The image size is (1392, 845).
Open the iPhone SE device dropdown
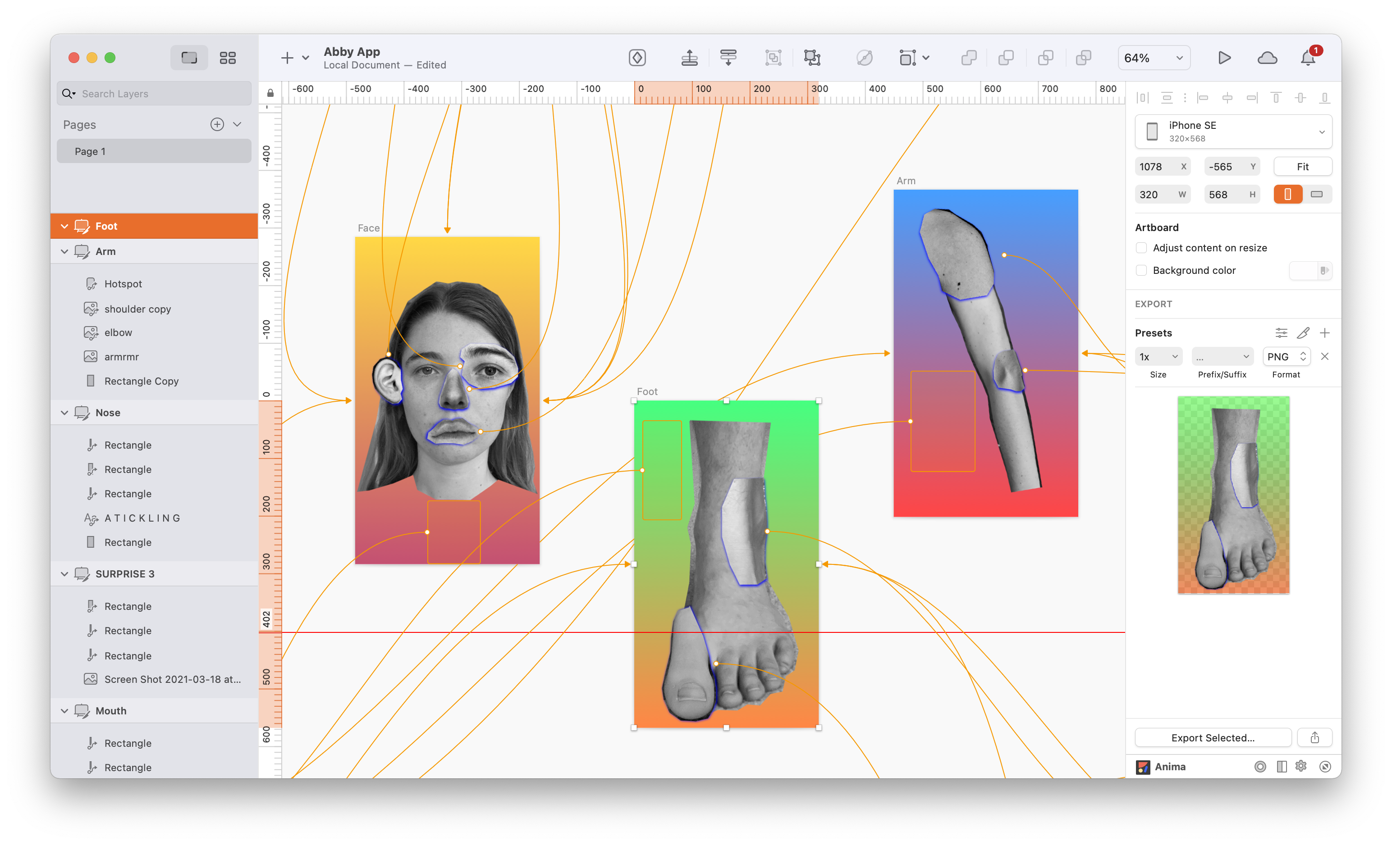coord(1233,132)
